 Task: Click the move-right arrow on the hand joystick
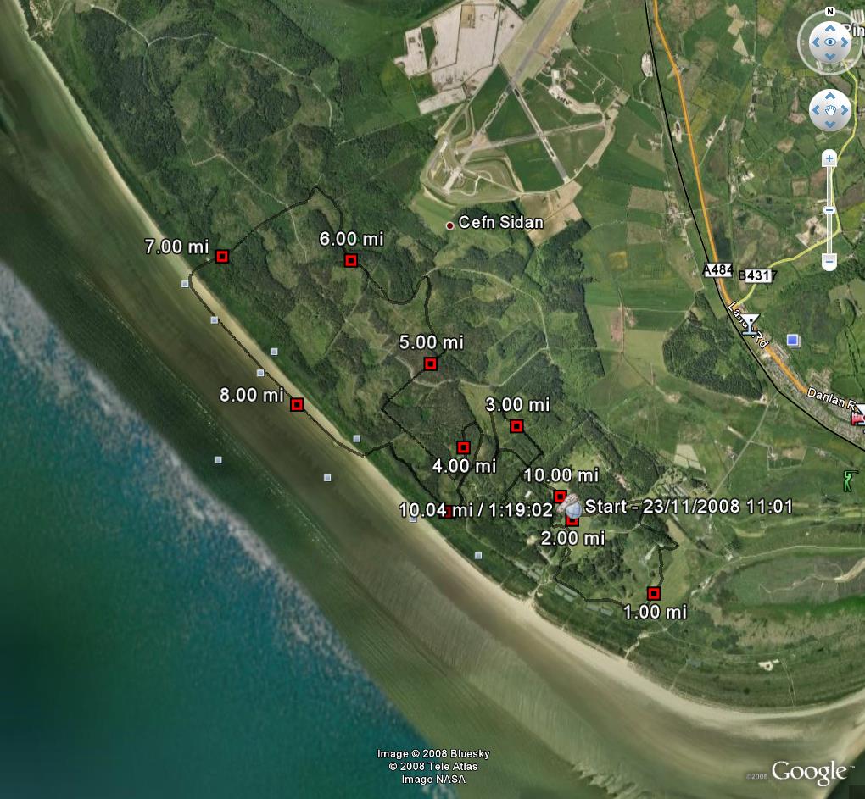pos(845,110)
